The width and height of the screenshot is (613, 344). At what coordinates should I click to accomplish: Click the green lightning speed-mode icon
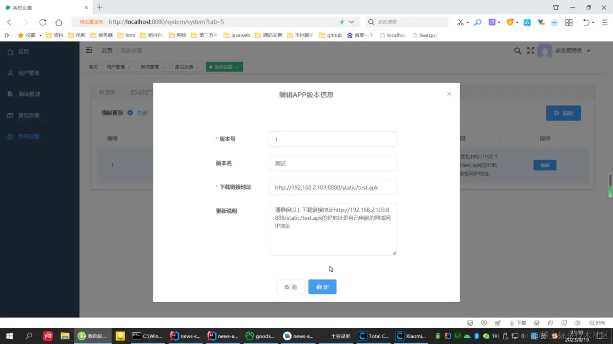pyautogui.click(x=342, y=22)
